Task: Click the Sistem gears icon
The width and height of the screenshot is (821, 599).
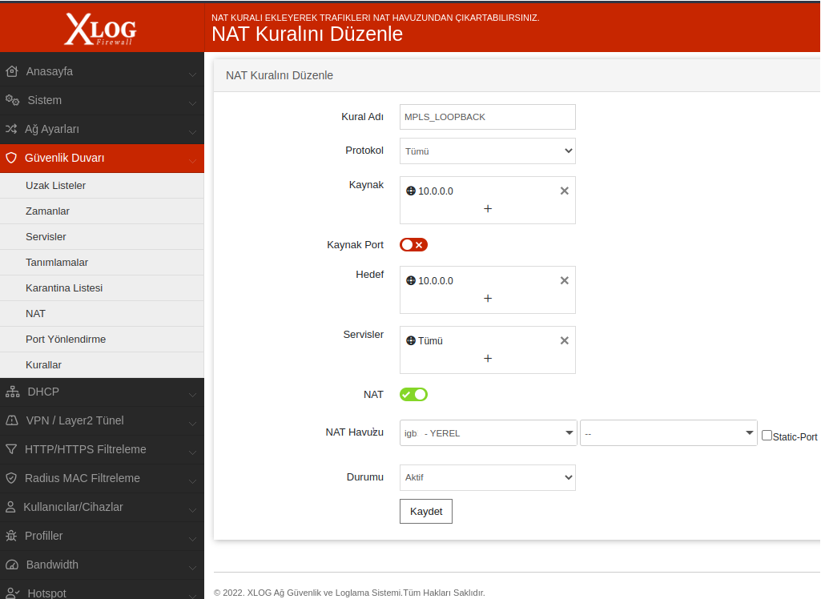Action: [12, 100]
